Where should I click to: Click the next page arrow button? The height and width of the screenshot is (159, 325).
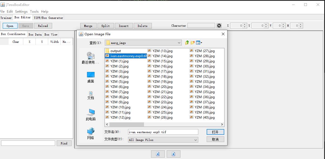[173, 154]
